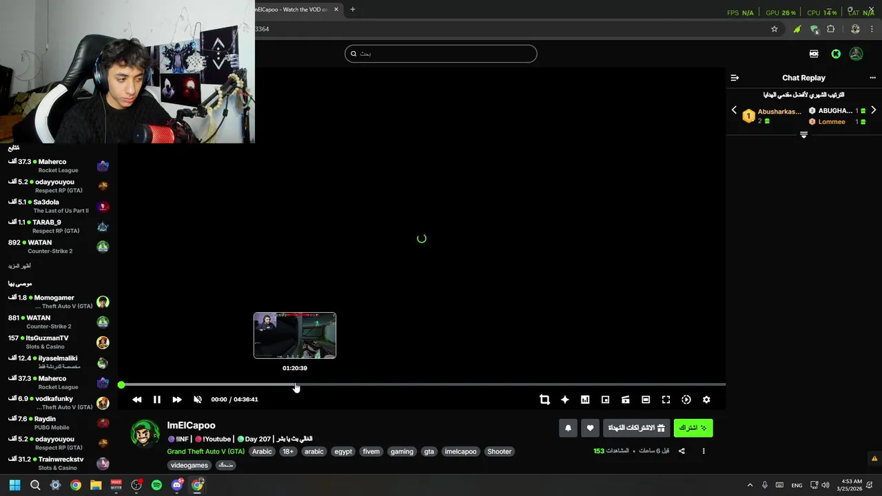The image size is (882, 496).
Task: Open Spotify from the taskbar
Action: click(156, 485)
